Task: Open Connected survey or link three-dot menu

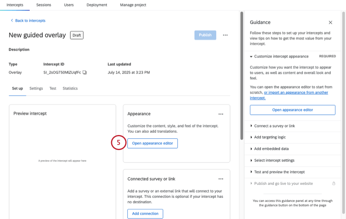Action: point(221,179)
